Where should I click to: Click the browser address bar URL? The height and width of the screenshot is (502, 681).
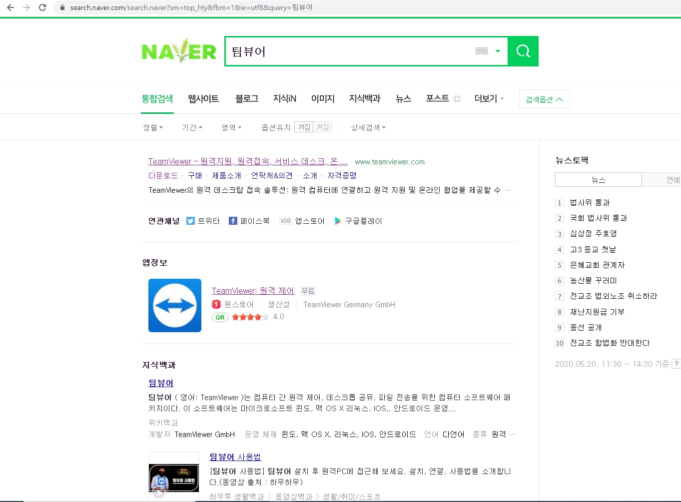click(x=191, y=7)
